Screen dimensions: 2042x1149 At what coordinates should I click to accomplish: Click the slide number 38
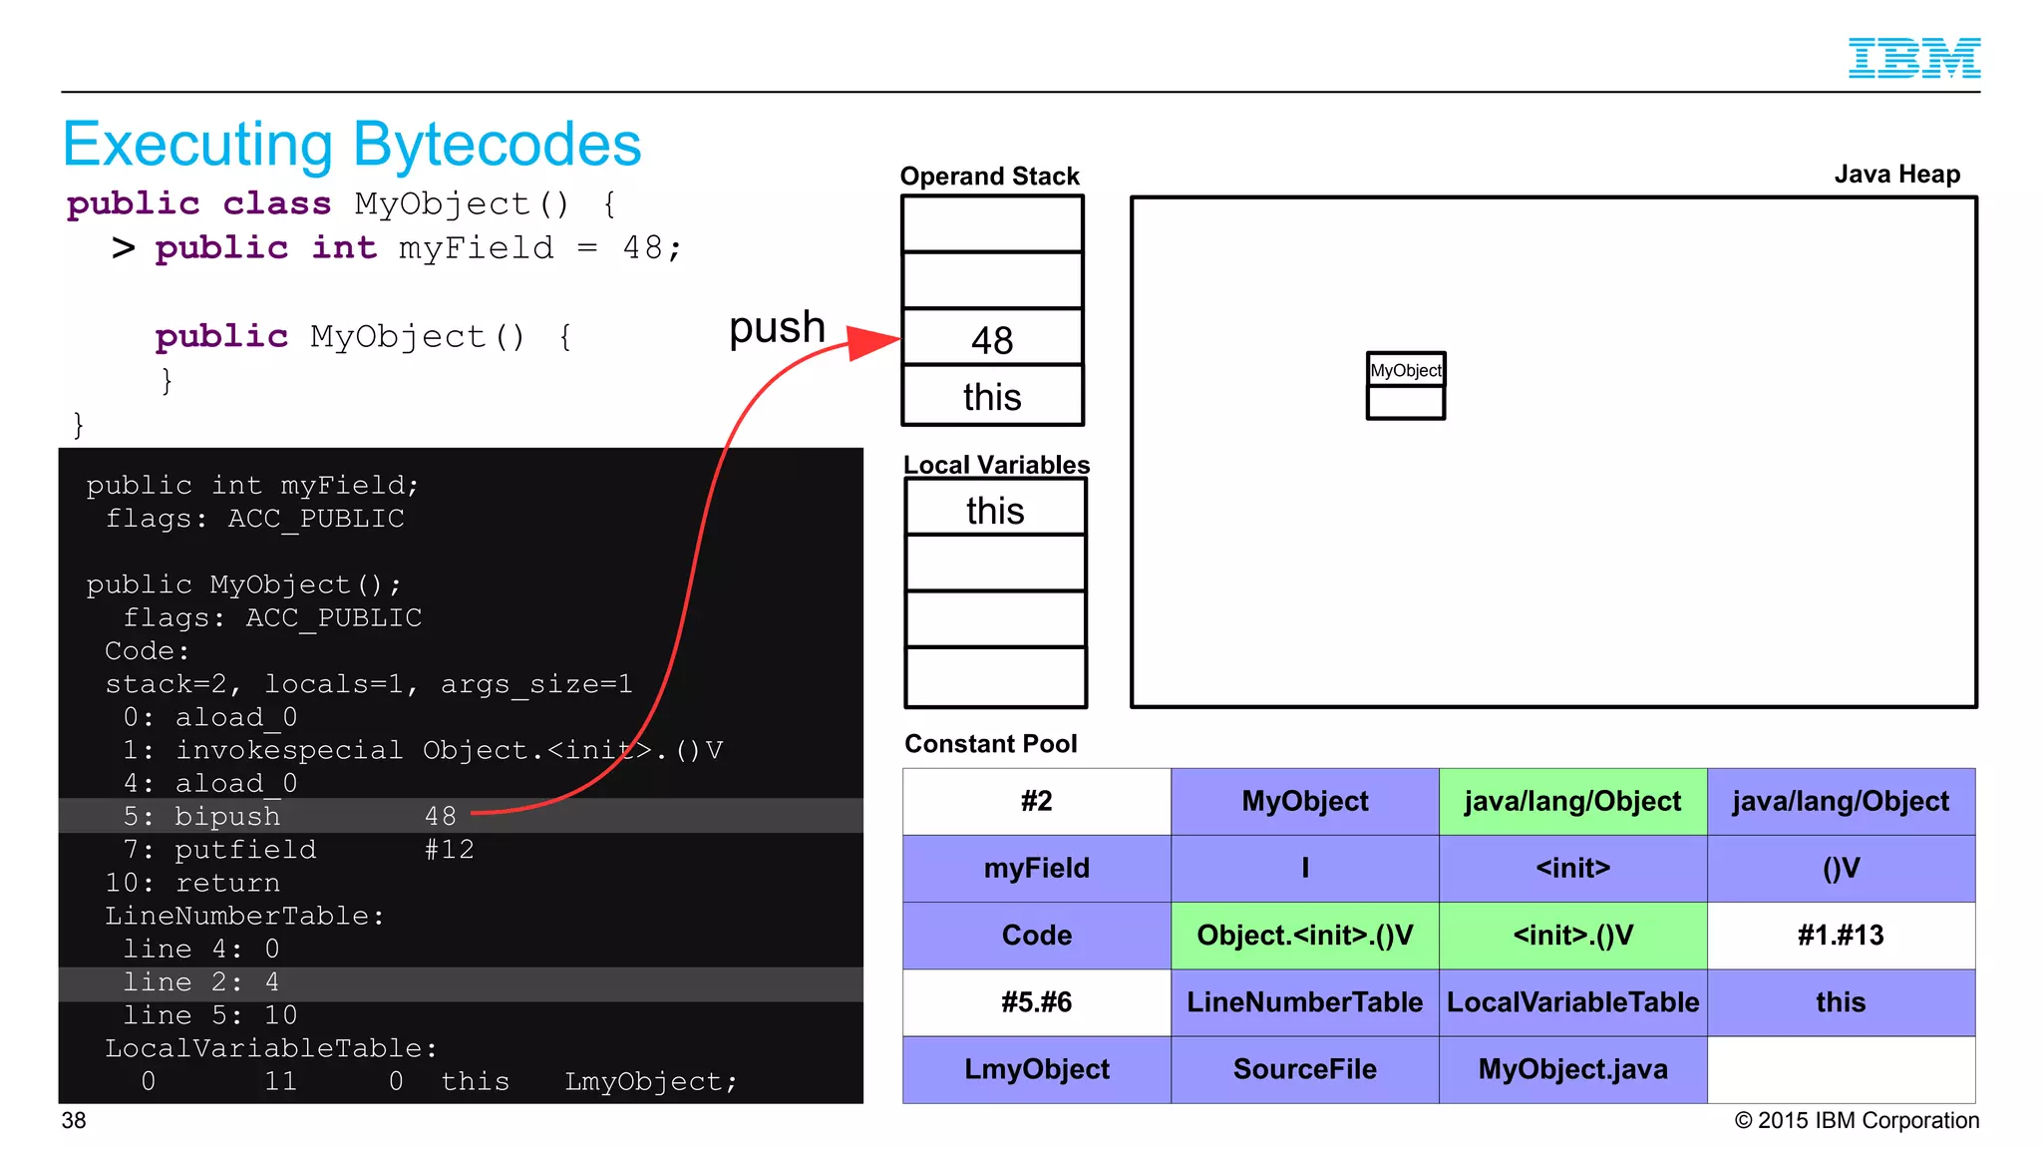(x=74, y=1120)
